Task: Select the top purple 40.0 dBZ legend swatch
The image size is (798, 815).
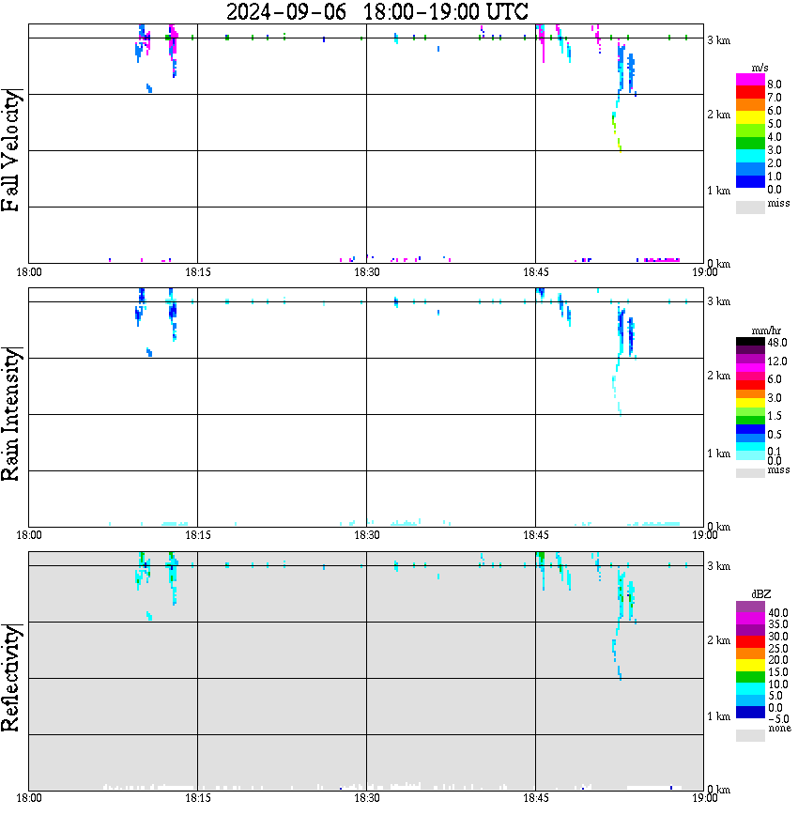Action: pos(750,607)
